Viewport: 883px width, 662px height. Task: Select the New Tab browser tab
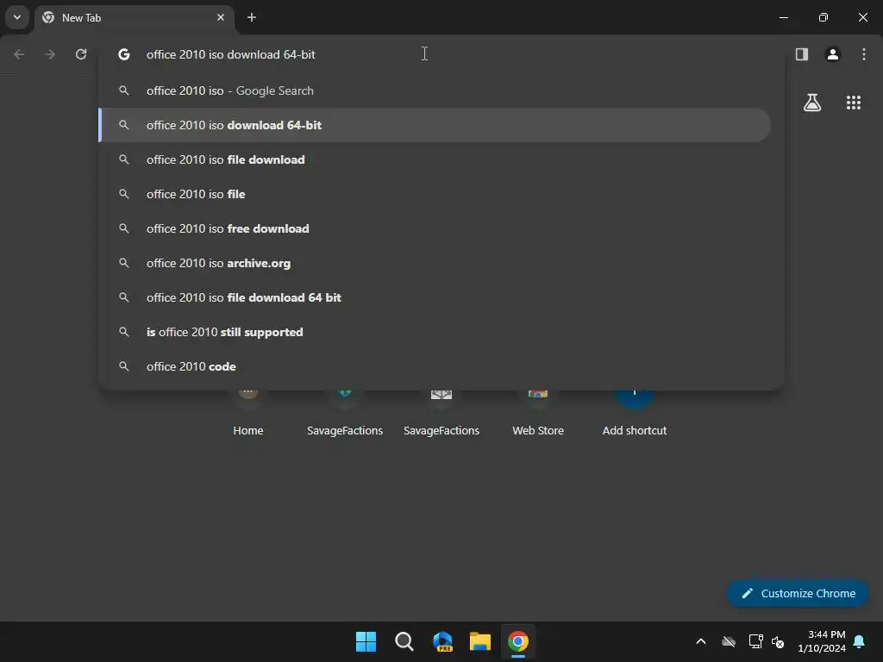coord(134,17)
